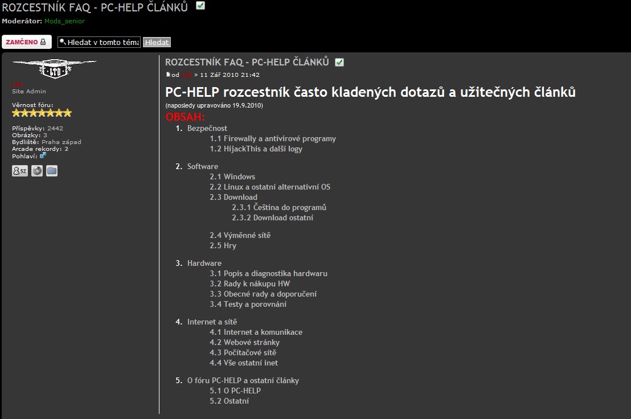Open the user's gallery camera icon
The height and width of the screenshot is (419, 631).
click(x=52, y=171)
